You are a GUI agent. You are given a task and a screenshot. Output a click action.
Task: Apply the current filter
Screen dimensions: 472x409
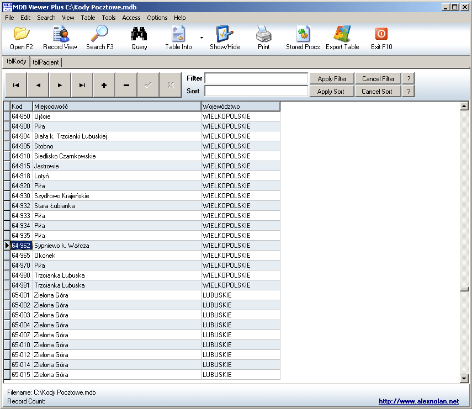pyautogui.click(x=332, y=78)
